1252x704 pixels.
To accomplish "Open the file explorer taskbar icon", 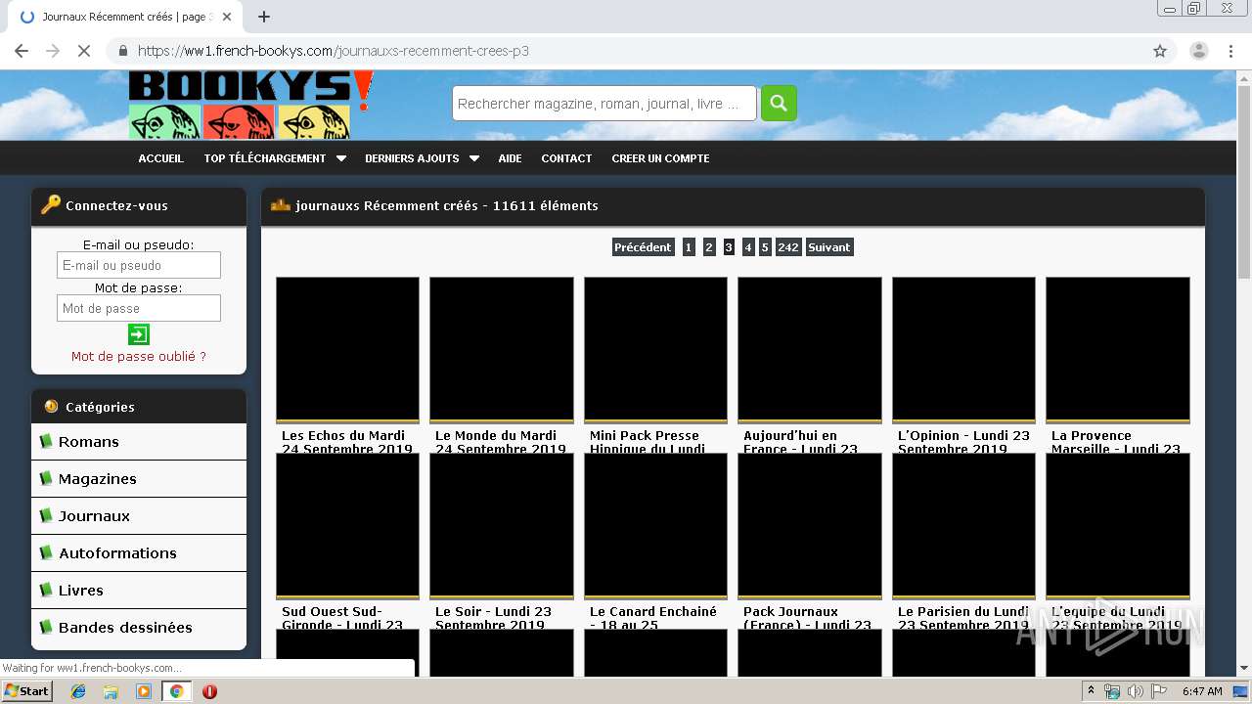I will (x=111, y=691).
